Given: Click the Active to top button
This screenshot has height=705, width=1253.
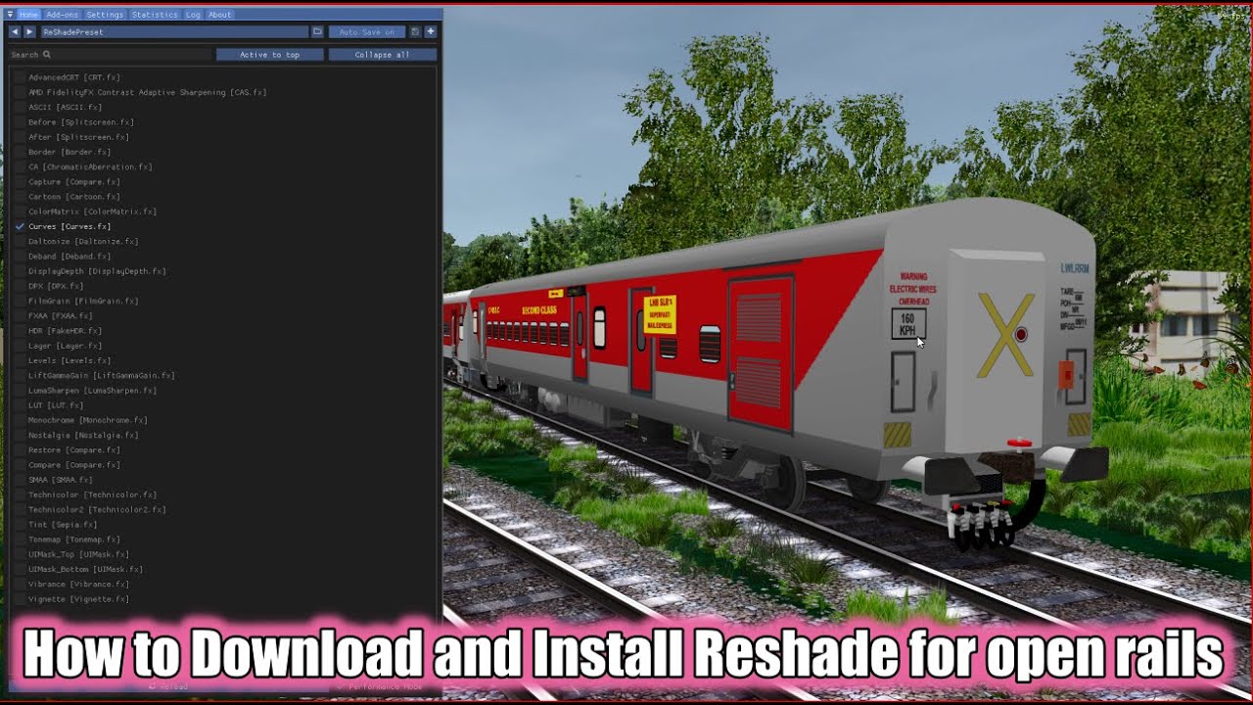Looking at the screenshot, I should 269,55.
